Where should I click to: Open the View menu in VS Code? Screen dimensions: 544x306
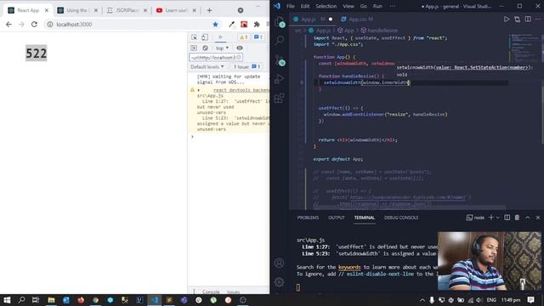click(348, 6)
